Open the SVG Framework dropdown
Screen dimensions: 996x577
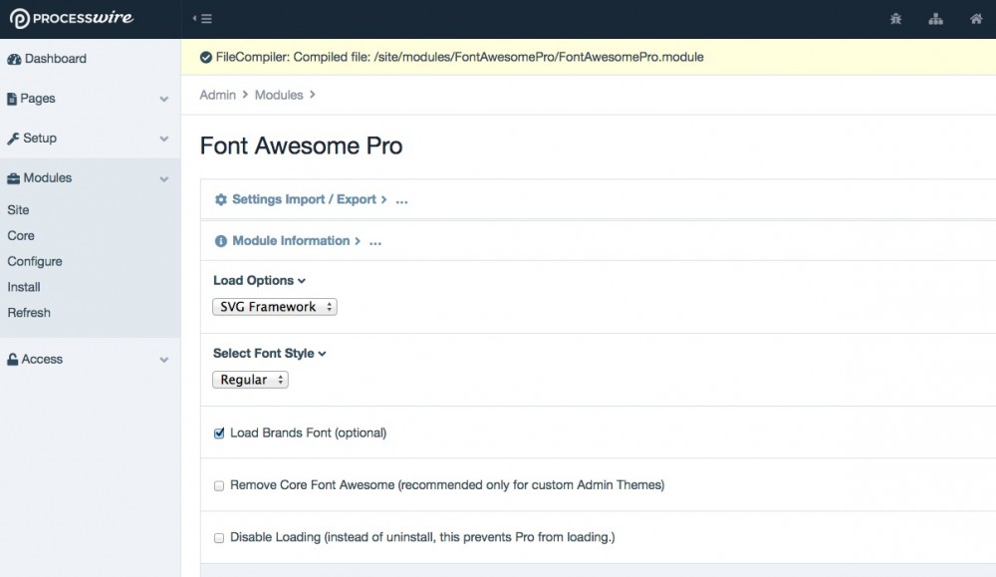click(275, 307)
